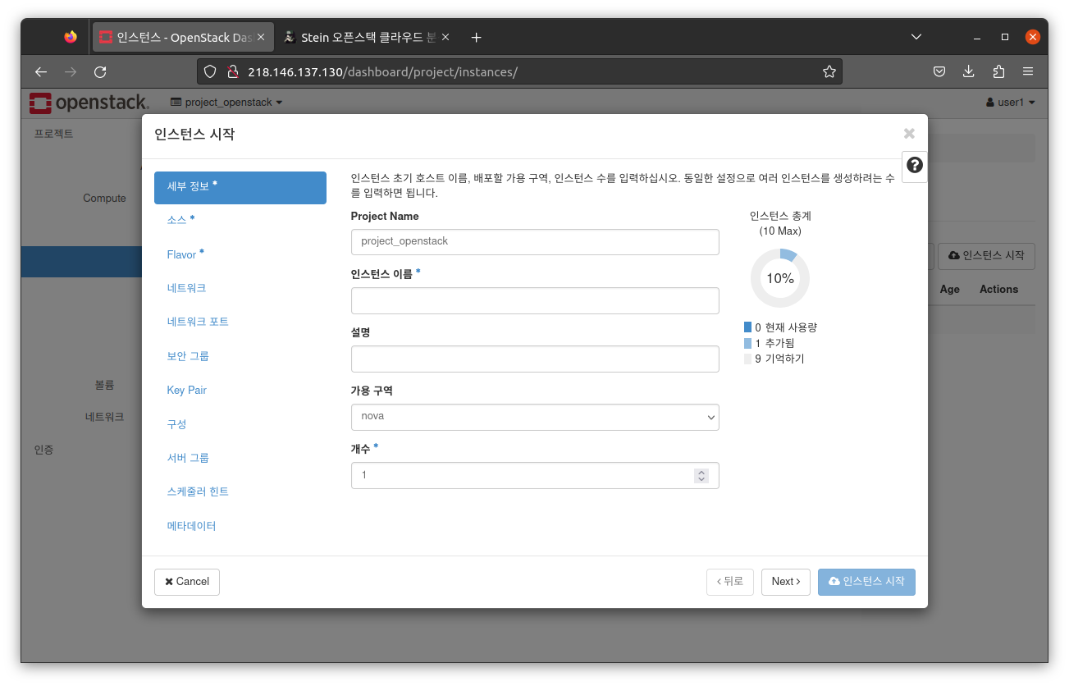Click the 1 추가됨 legend entry
The height and width of the screenshot is (686, 1069).
point(769,343)
